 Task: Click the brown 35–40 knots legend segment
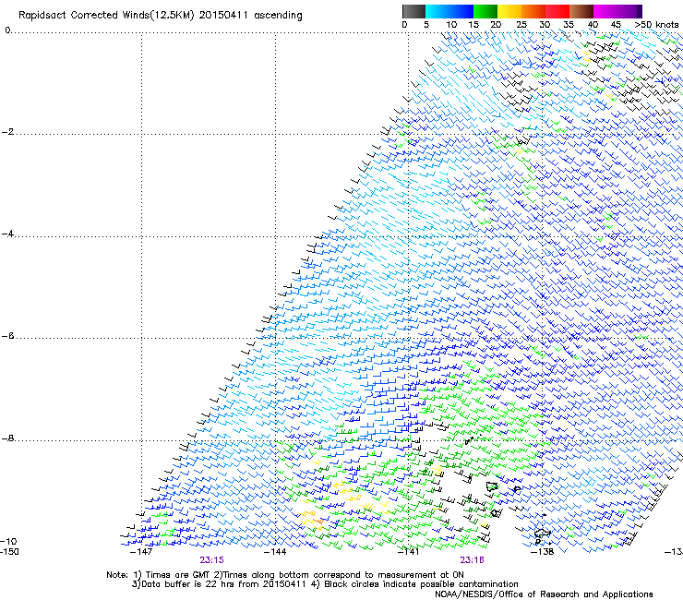[581, 11]
